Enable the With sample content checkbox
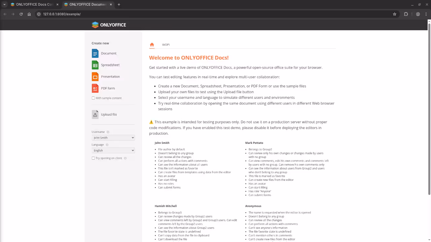This screenshot has height=242, width=431. click(x=93, y=98)
